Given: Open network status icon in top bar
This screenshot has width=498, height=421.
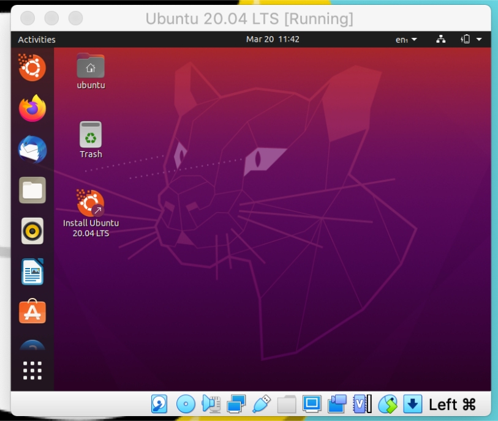Looking at the screenshot, I should click(440, 39).
